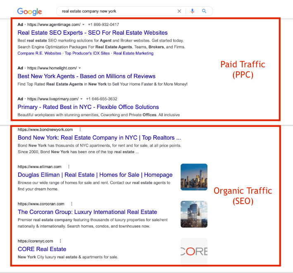
Task: Click the Corcoran Group building thumbnail
Action: point(194,214)
